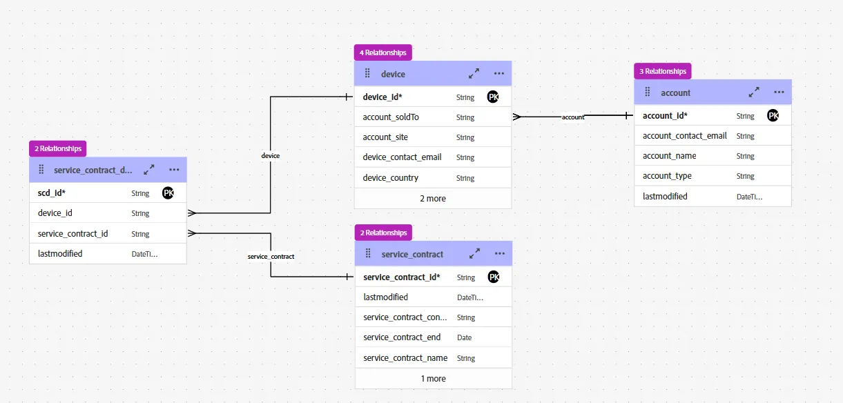Open the service_contract_d... table options menu
Screen dimensions: 843x403
pyautogui.click(x=174, y=169)
